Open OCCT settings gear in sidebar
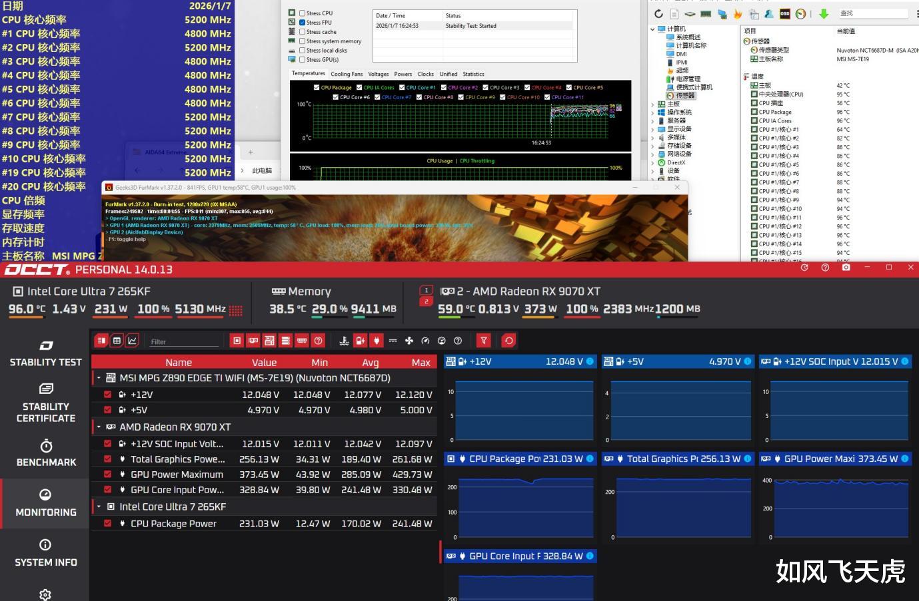The height and width of the screenshot is (601, 919). (45, 594)
